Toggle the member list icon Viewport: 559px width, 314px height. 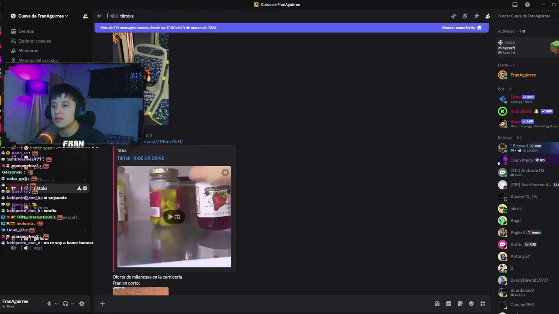pyautogui.click(x=488, y=16)
